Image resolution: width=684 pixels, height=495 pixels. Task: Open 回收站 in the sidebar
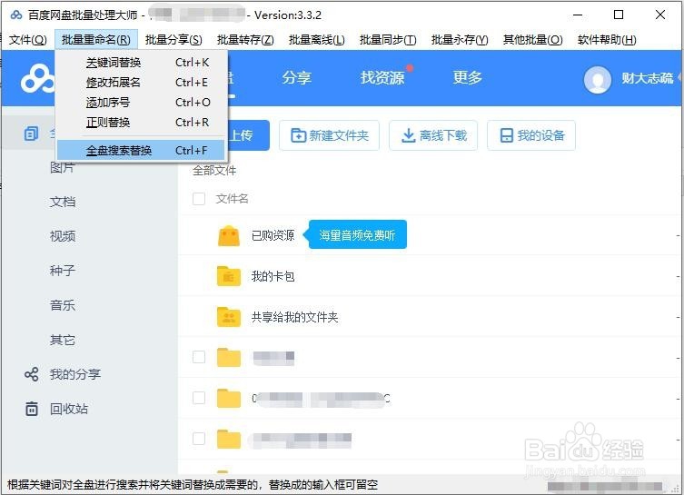pyautogui.click(x=69, y=409)
